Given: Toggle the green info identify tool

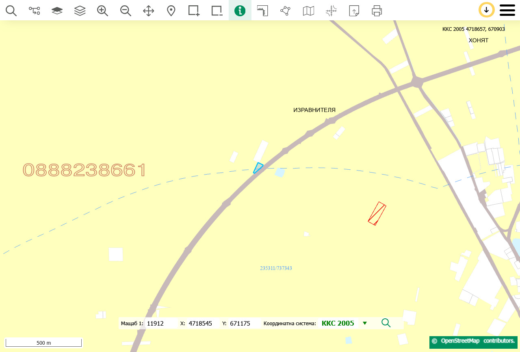Looking at the screenshot, I should point(240,11).
